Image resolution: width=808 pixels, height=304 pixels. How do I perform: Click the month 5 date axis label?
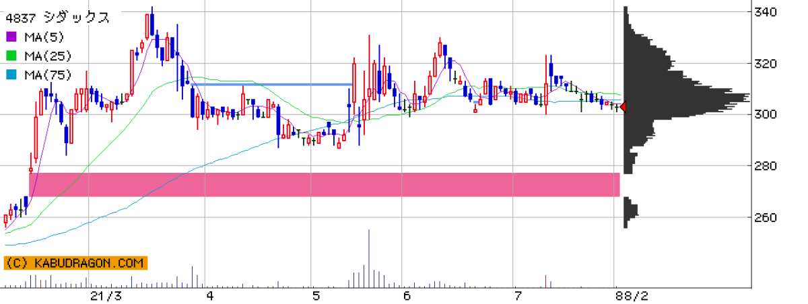coord(315,295)
